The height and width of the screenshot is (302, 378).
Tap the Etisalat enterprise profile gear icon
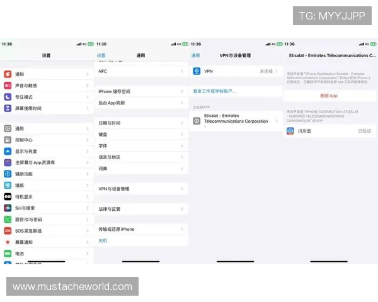coord(197,121)
